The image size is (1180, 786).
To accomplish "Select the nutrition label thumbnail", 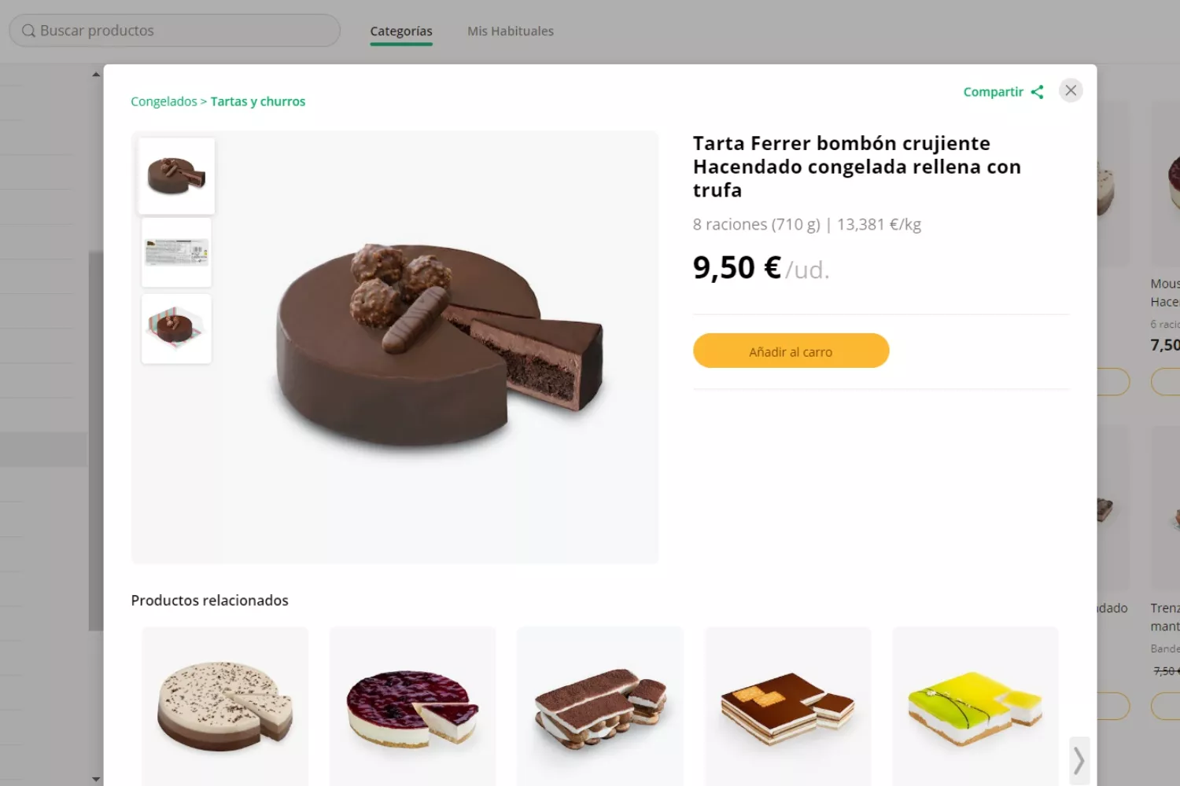I will 176,252.
